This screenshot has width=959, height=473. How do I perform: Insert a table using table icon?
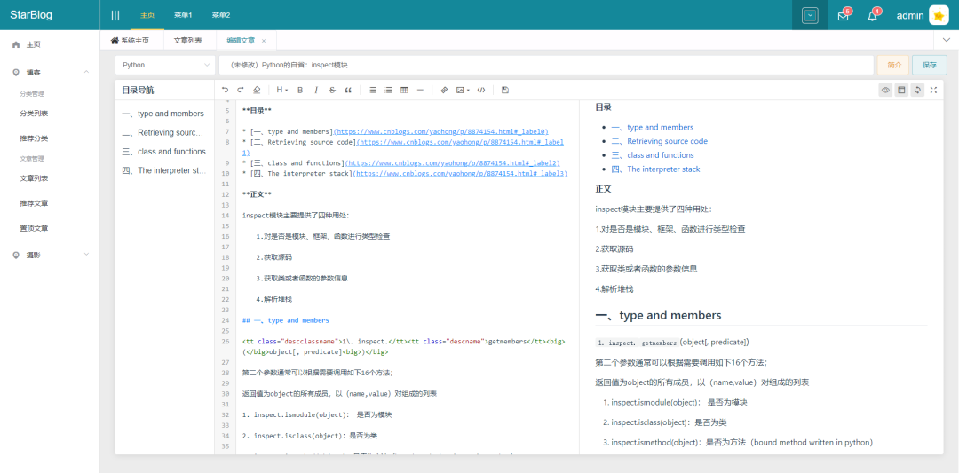404,90
